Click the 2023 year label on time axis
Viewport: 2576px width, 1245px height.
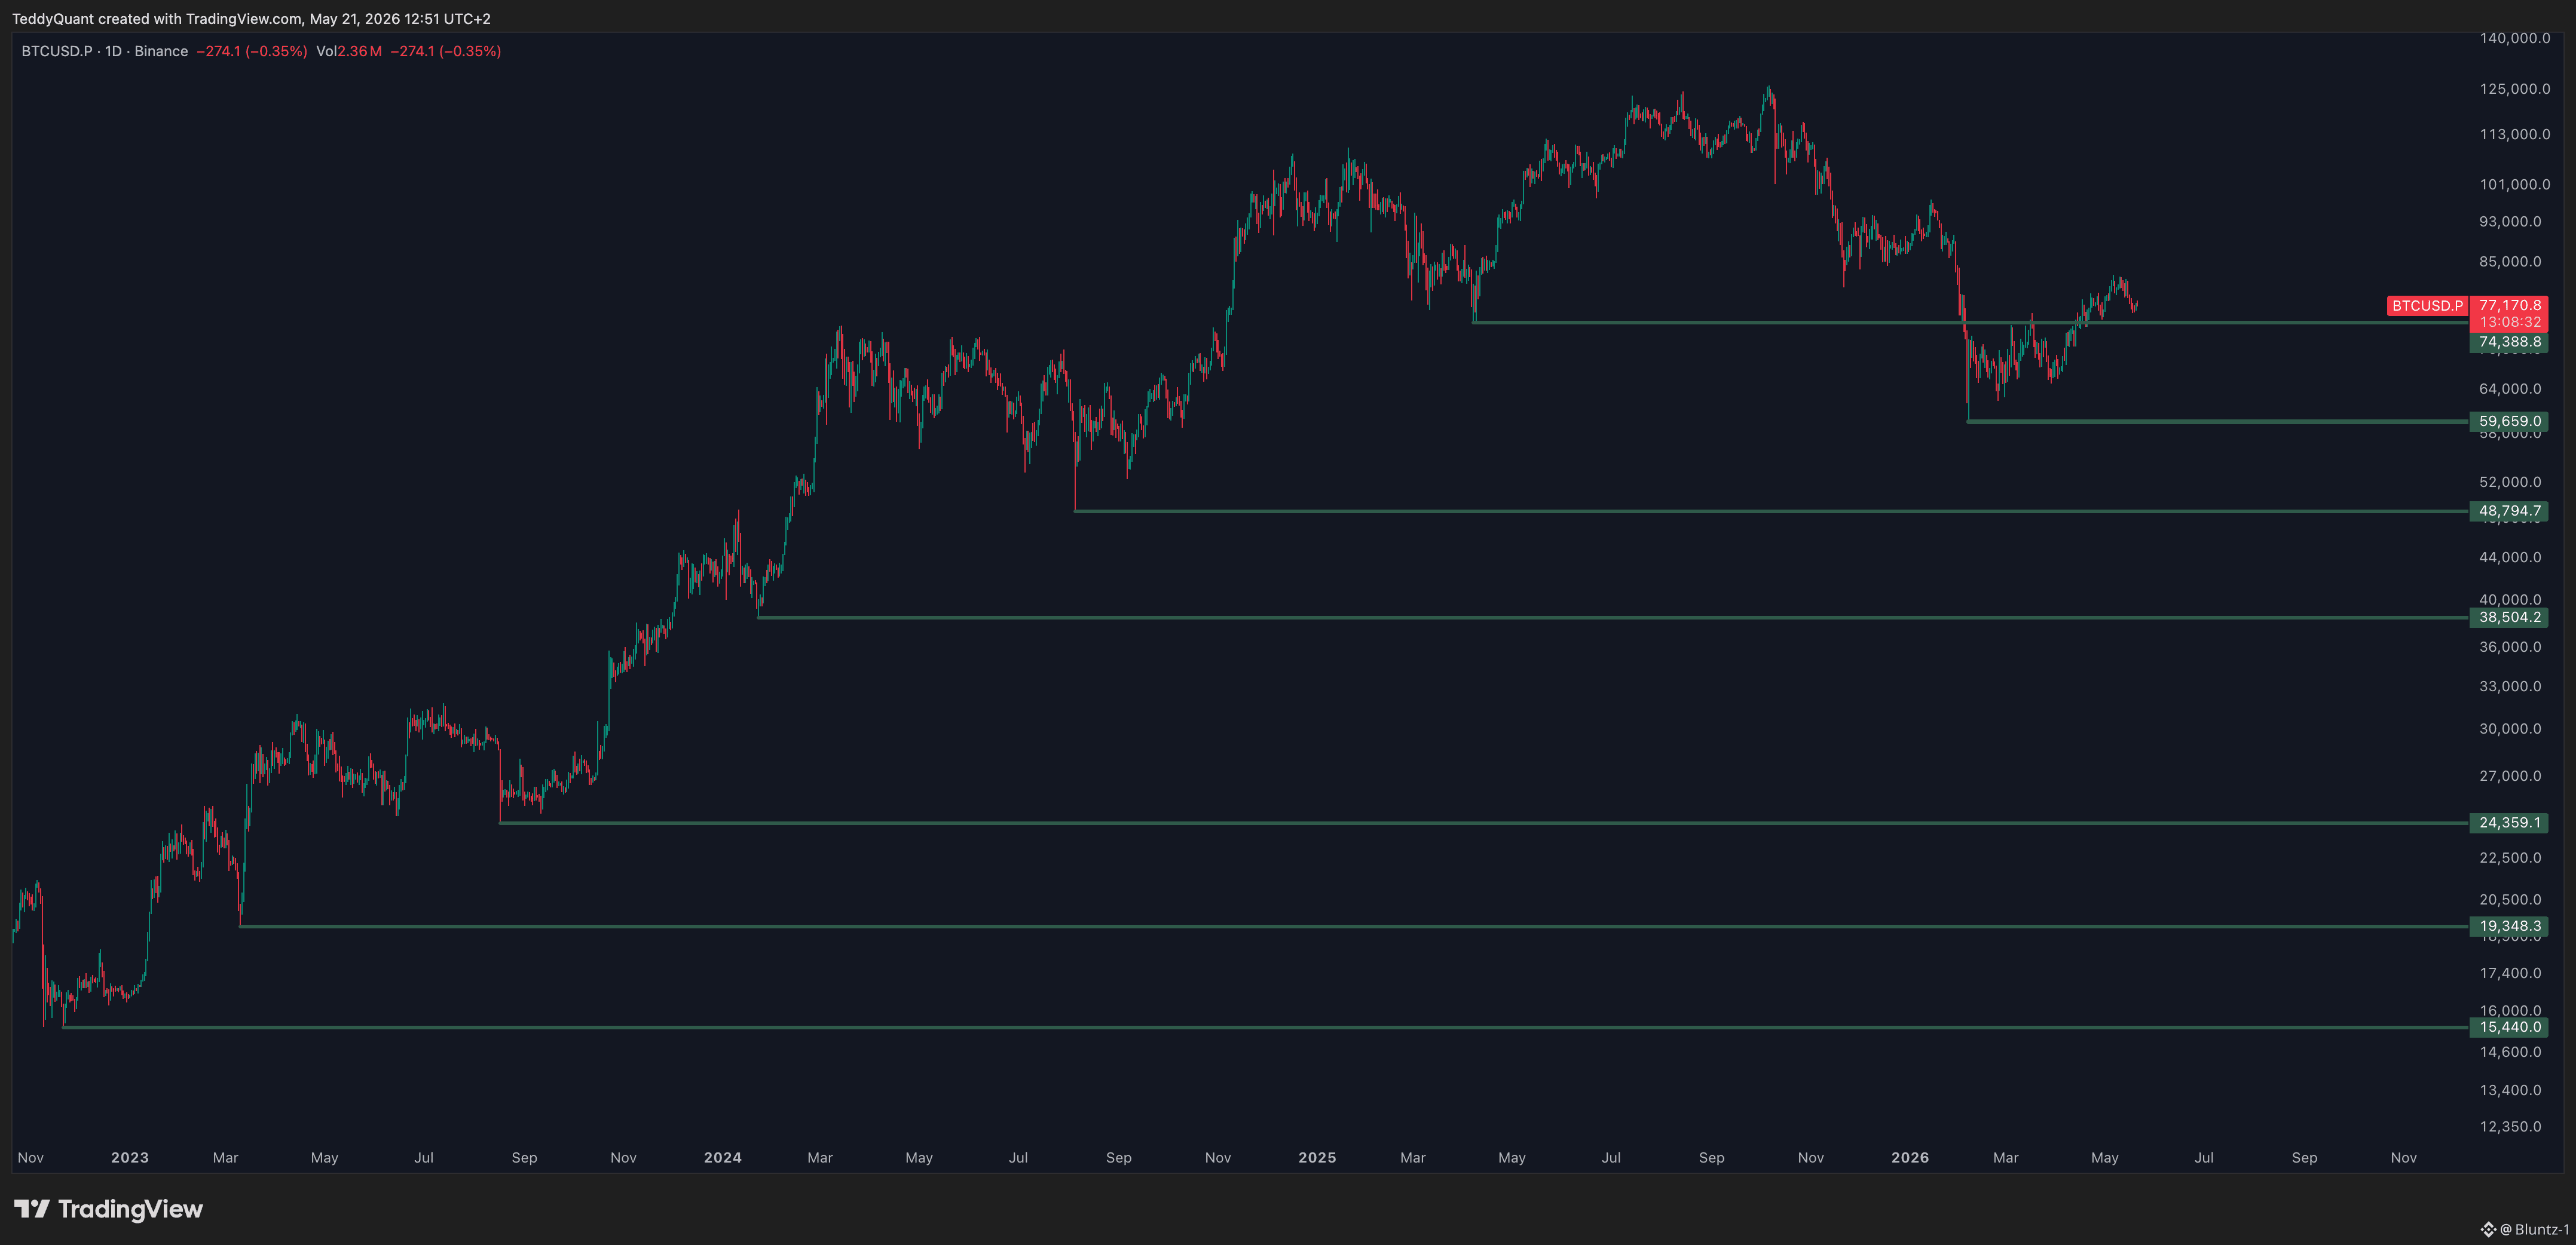[x=130, y=1157]
